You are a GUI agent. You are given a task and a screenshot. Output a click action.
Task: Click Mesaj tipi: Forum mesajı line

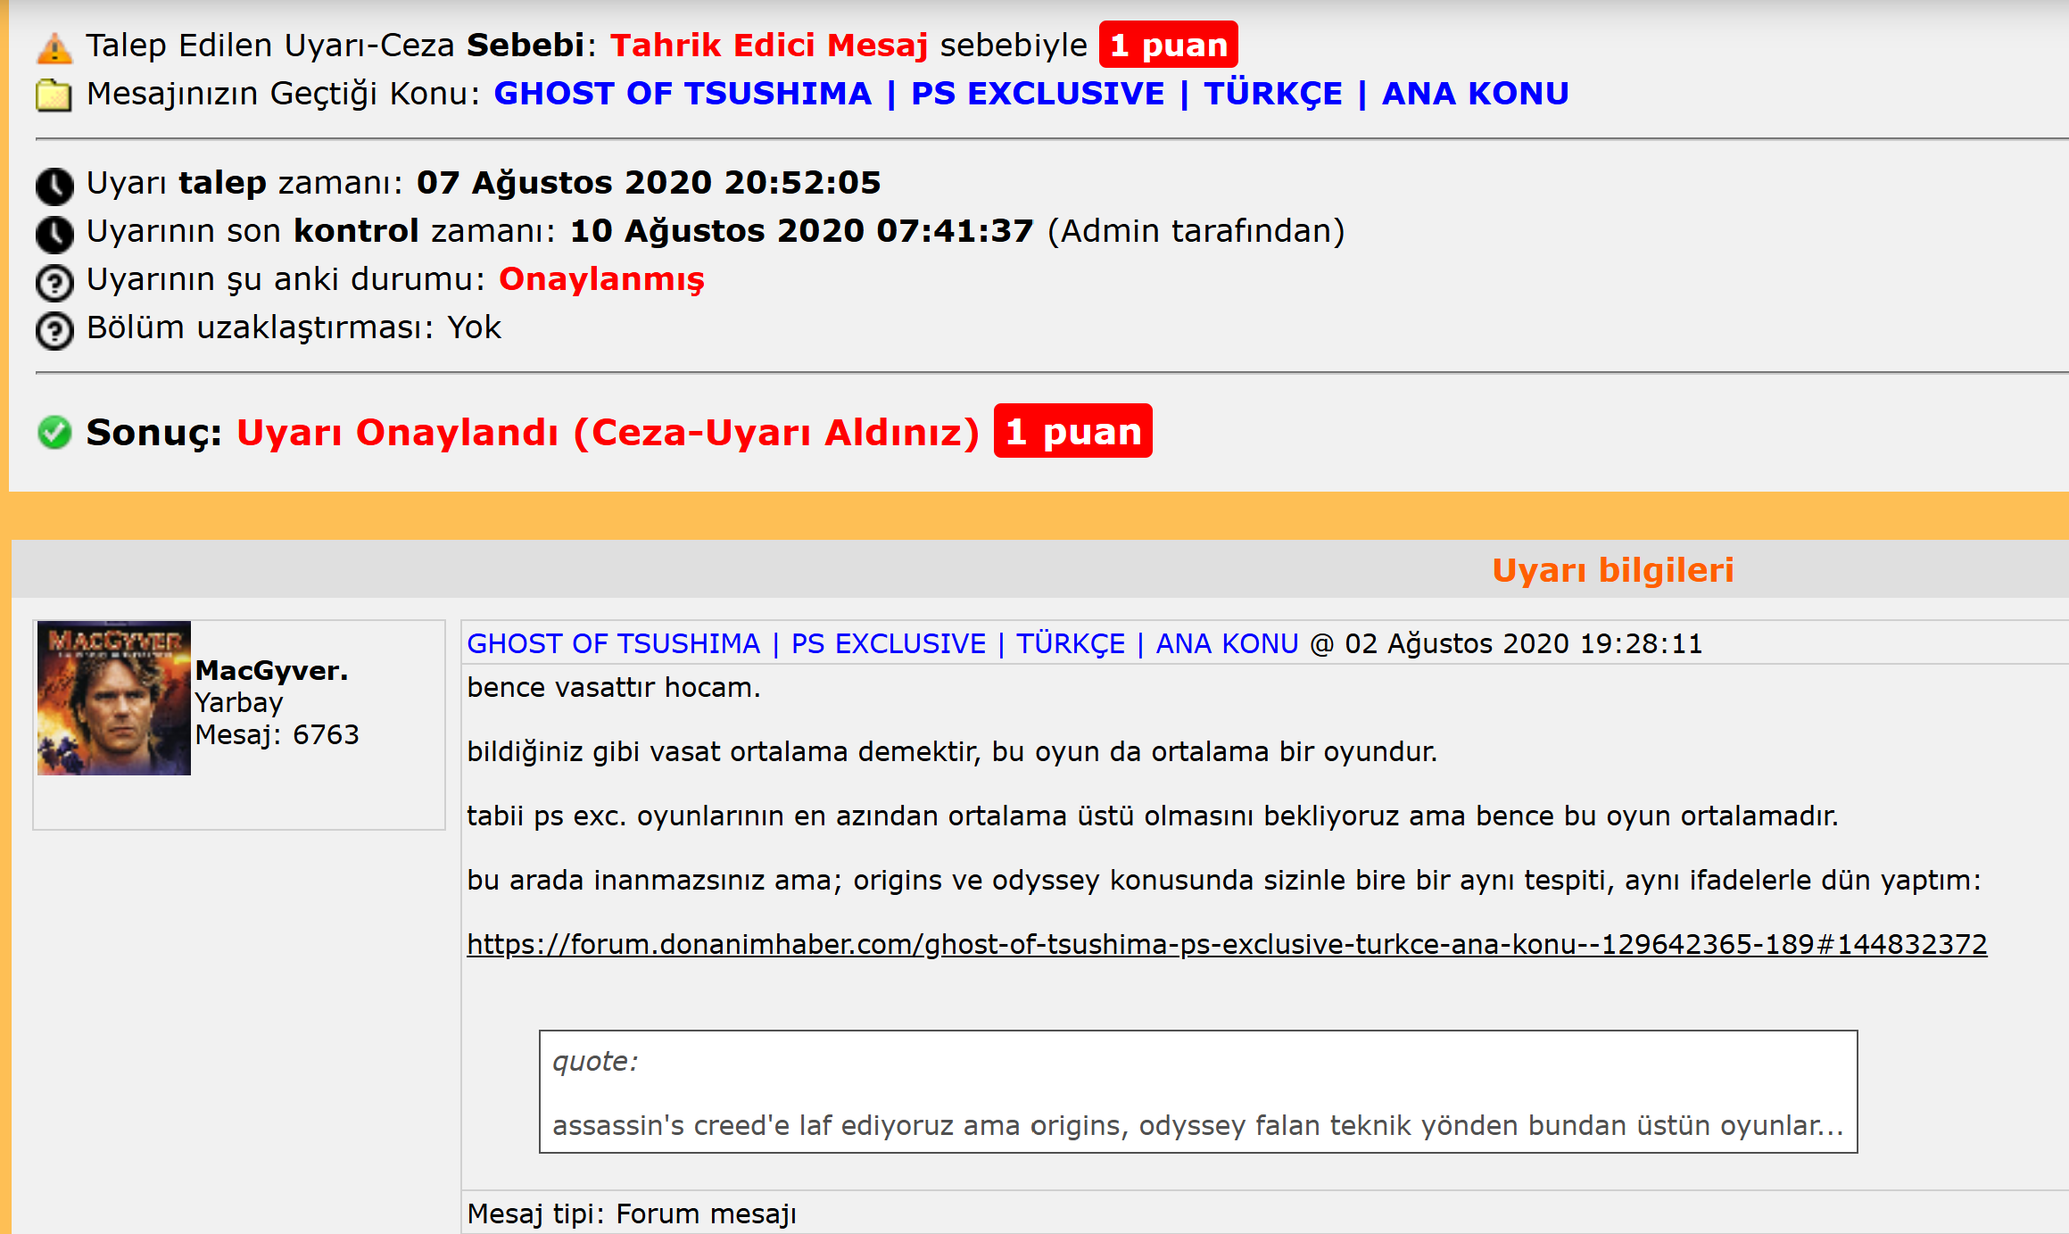pyautogui.click(x=632, y=1213)
